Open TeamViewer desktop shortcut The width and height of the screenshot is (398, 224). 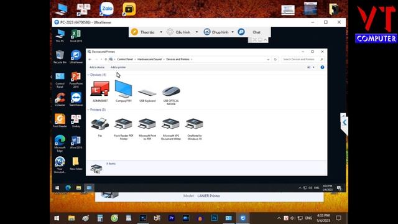(76, 100)
